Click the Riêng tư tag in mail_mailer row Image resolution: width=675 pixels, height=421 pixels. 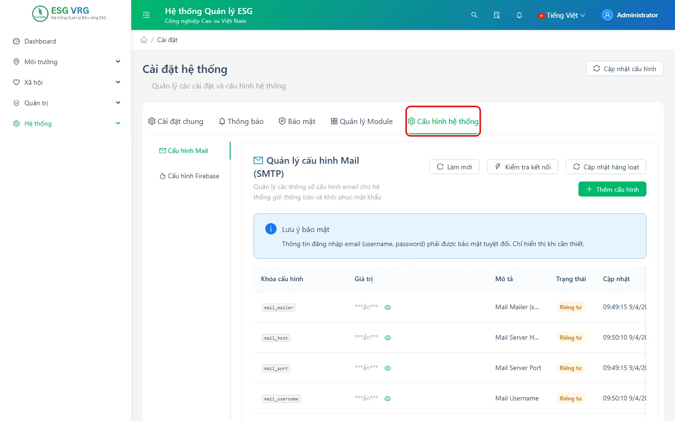click(570, 307)
